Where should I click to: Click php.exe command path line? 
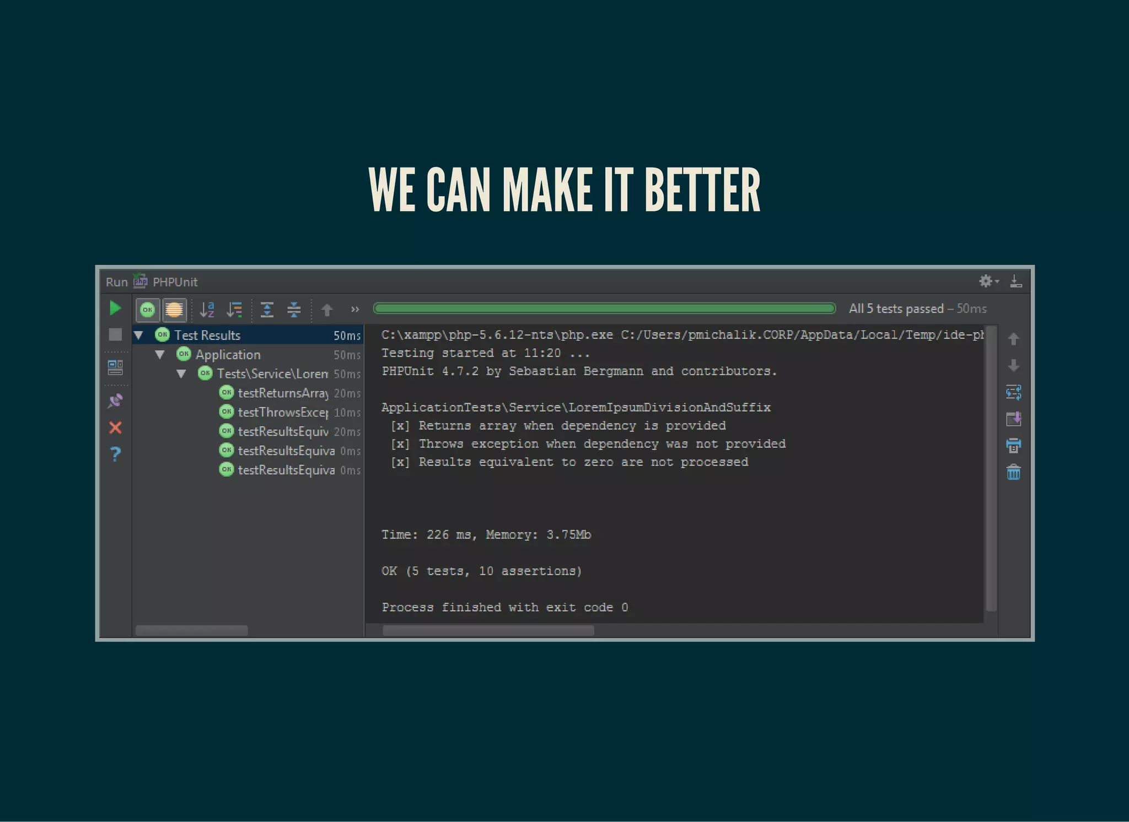[682, 335]
